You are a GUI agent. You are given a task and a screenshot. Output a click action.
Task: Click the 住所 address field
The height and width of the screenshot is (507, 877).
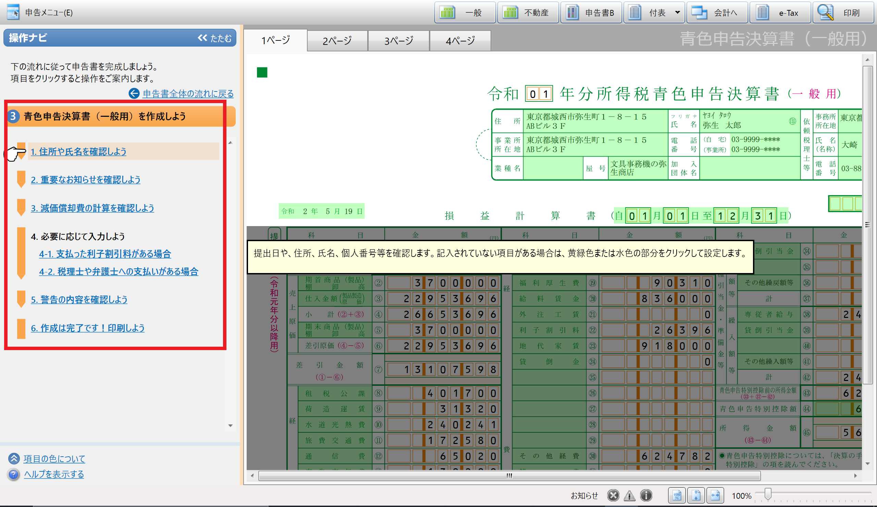[595, 121]
